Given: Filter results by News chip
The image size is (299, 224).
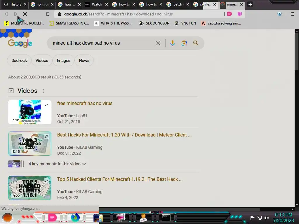Looking at the screenshot, I should [84, 60].
